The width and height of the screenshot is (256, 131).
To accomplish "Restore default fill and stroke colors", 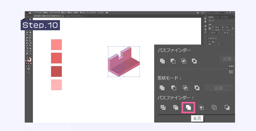I will (x=26, y=61).
